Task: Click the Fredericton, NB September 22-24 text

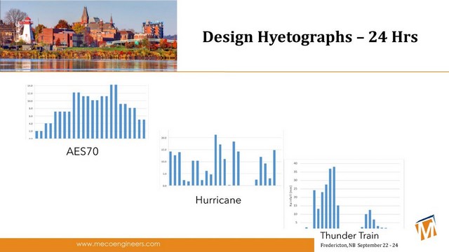Action: 359,245
